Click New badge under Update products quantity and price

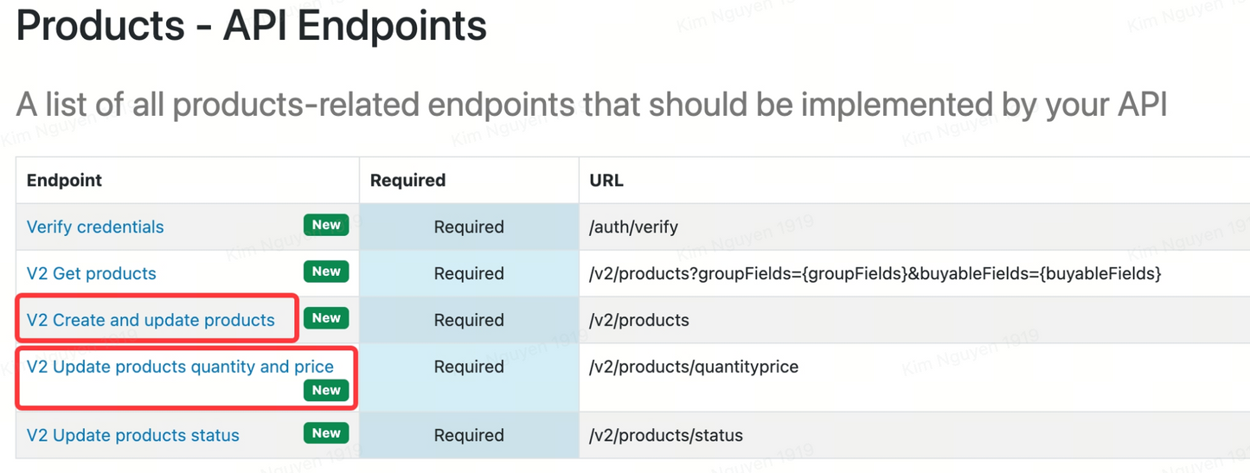326,391
